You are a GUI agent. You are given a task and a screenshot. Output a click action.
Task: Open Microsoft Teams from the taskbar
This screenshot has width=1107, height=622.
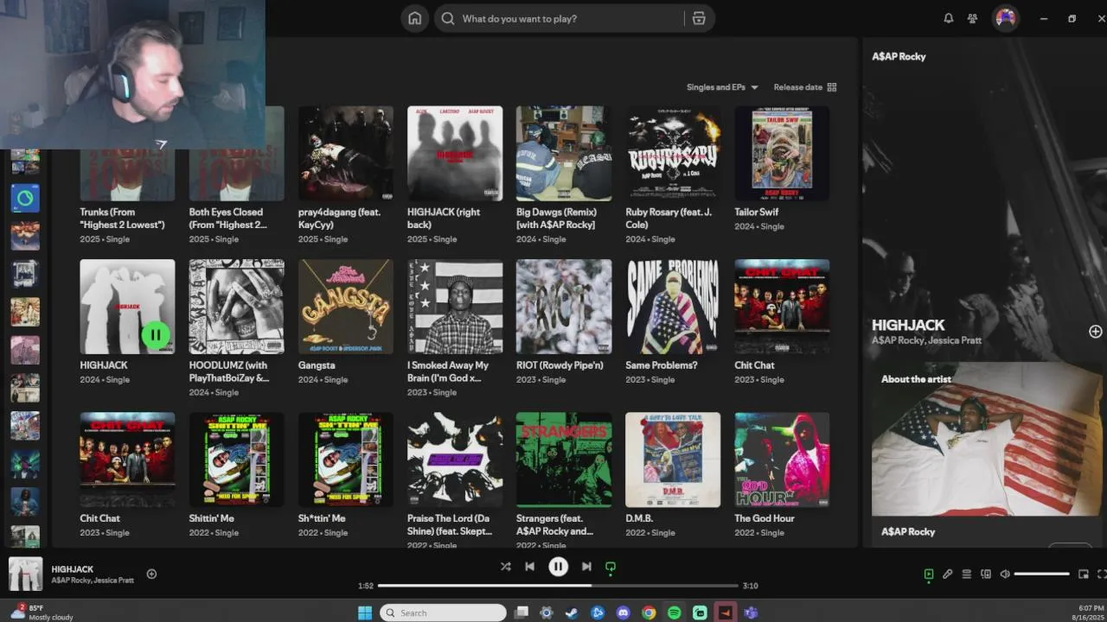(x=751, y=612)
